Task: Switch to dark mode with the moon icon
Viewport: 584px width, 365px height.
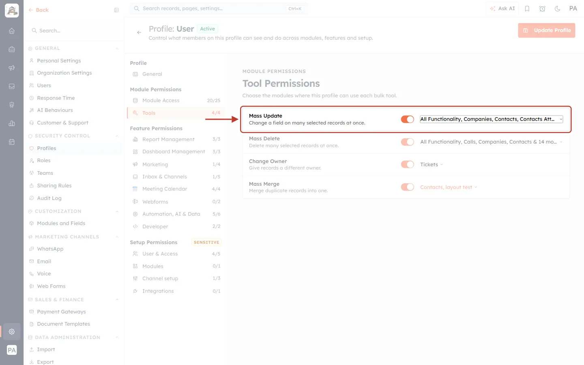Action: click(x=558, y=9)
